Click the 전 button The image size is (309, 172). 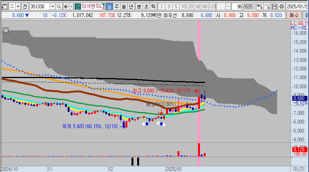(x=25, y=6)
